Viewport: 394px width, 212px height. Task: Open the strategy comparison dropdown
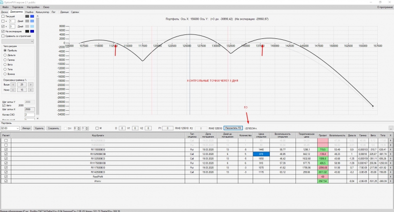18,41
